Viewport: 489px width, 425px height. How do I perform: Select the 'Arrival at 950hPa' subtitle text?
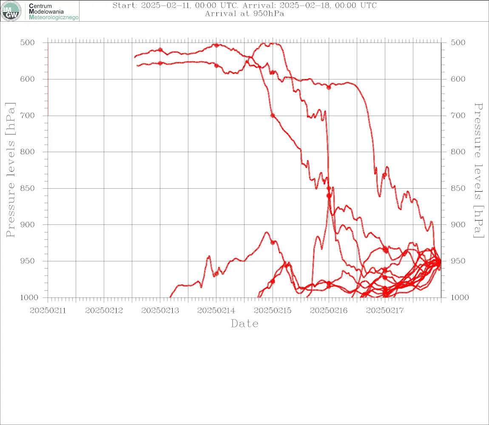coord(244,14)
